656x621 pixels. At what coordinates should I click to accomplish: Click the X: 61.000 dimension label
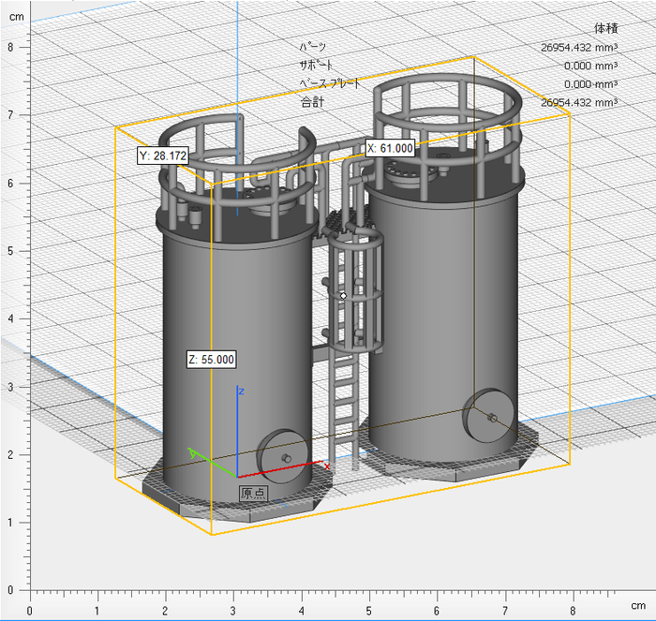(389, 148)
